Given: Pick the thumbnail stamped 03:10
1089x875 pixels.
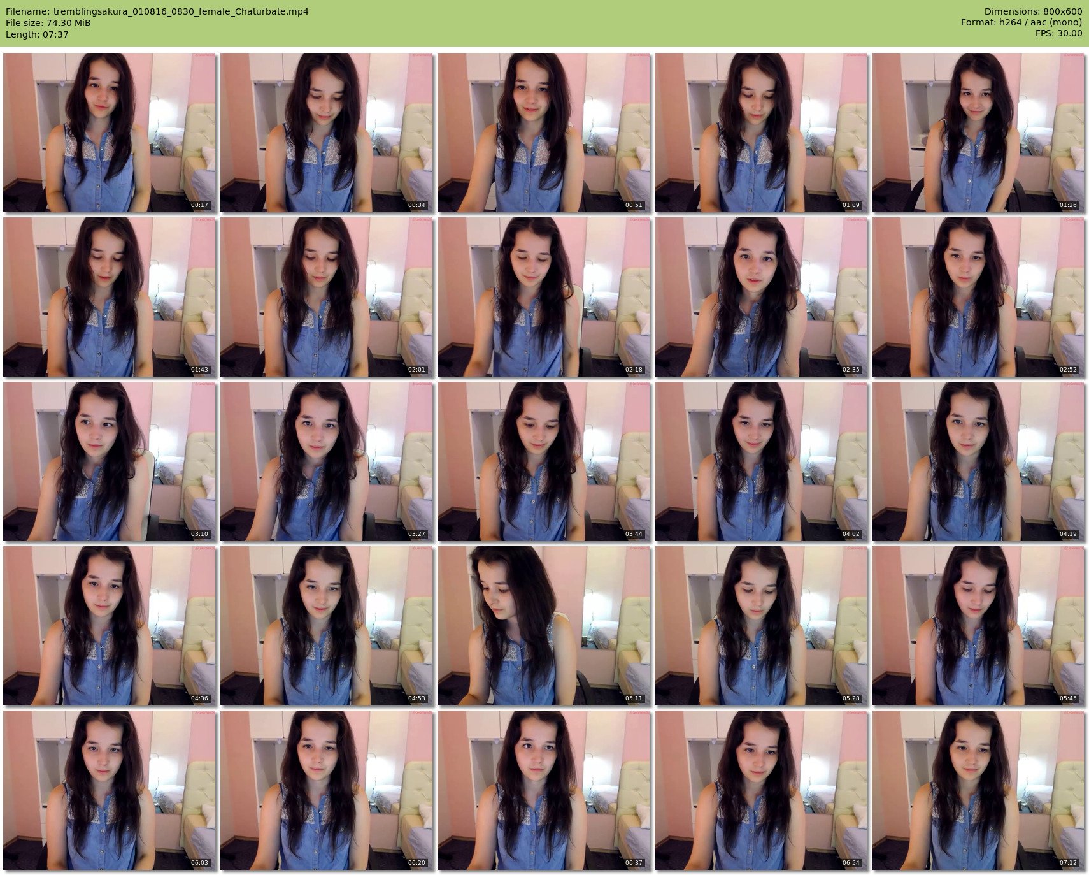Looking at the screenshot, I should tap(110, 461).
